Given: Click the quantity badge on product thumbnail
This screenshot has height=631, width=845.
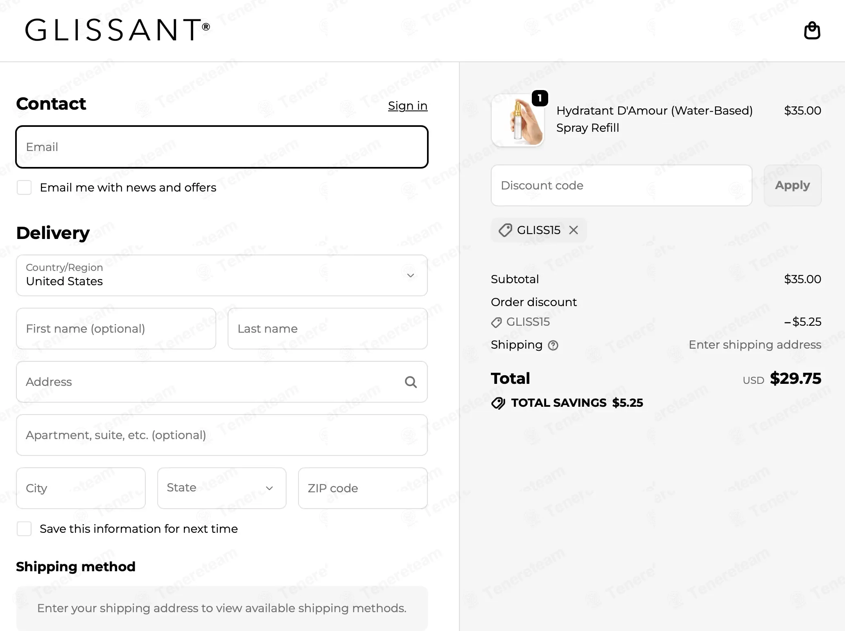Looking at the screenshot, I should coord(540,98).
